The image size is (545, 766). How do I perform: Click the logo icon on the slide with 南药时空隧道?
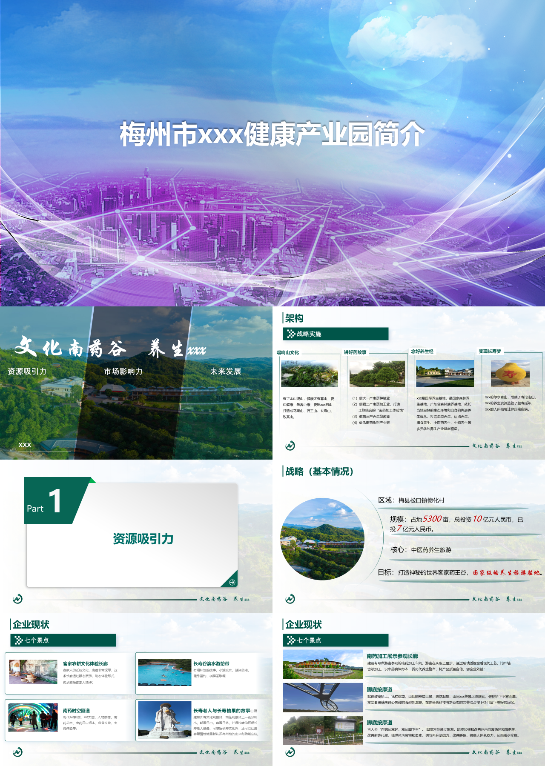point(17,752)
